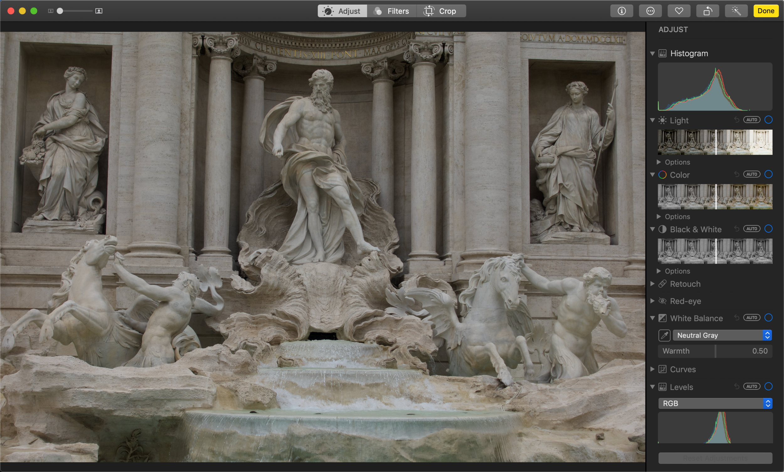Expand the Retouch section
The image size is (784, 472).
coord(652,284)
